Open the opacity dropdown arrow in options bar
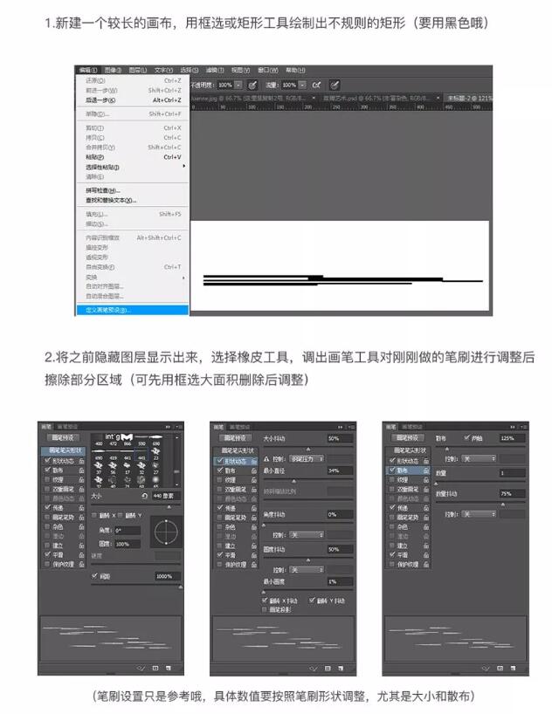Viewport: 552px width, 714px height. click(238, 86)
